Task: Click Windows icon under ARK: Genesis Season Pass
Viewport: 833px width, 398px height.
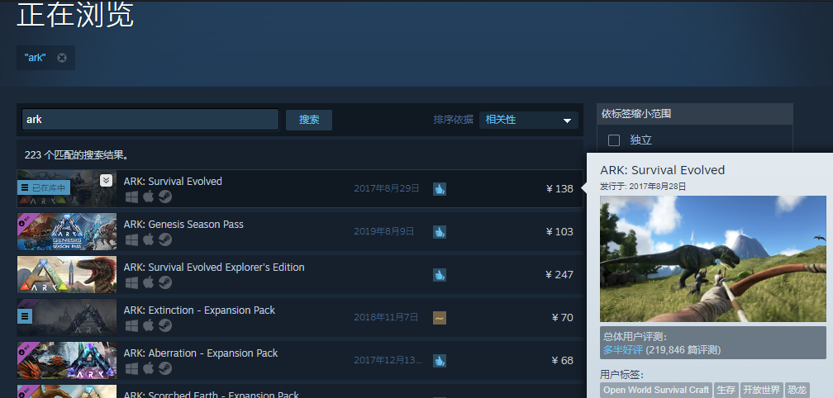Action: (x=131, y=239)
